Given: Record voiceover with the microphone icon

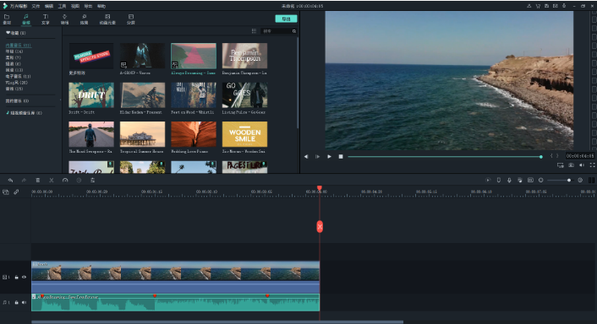Looking at the screenshot, I should coord(509,180).
